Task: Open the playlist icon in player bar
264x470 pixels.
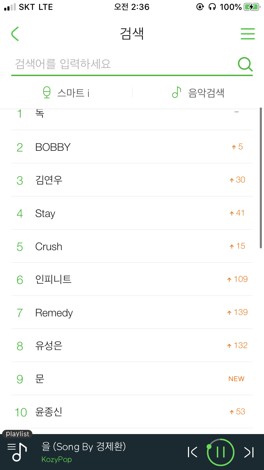Action: coord(17,451)
